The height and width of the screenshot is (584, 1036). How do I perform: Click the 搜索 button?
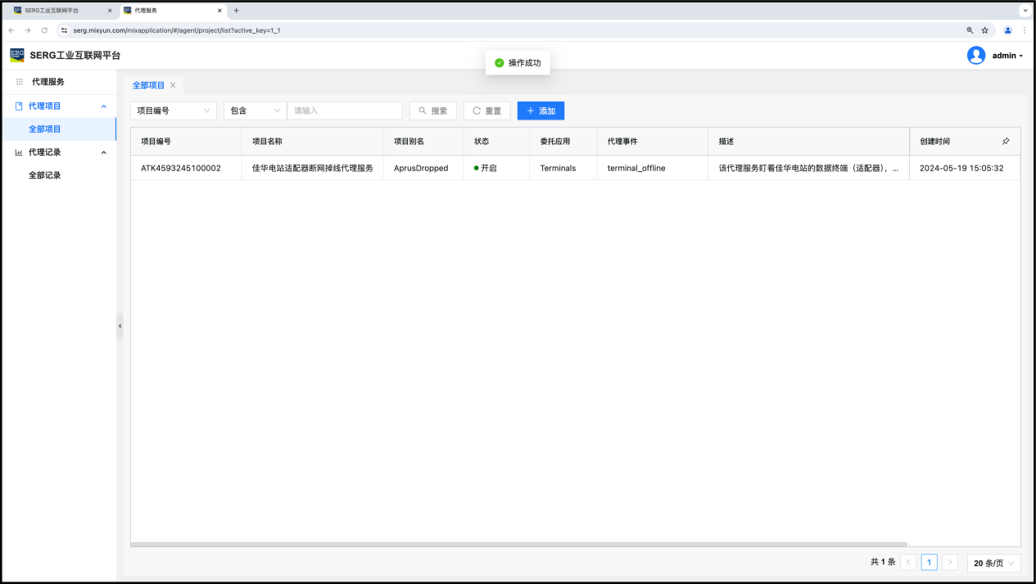pyautogui.click(x=432, y=111)
